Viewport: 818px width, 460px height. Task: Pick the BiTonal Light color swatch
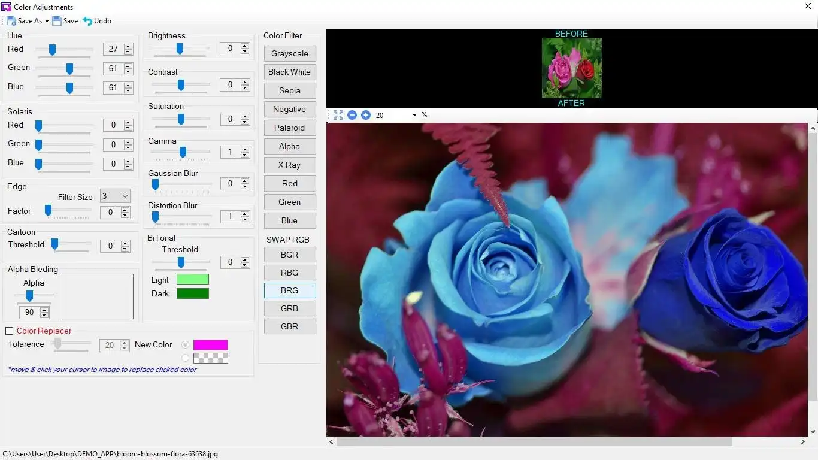pyautogui.click(x=193, y=280)
